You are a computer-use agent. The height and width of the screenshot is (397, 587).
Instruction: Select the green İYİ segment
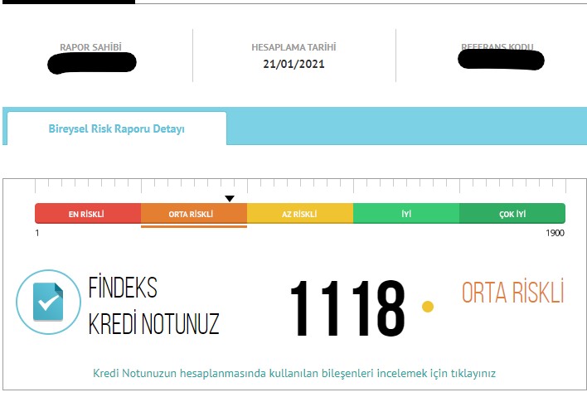click(x=406, y=214)
